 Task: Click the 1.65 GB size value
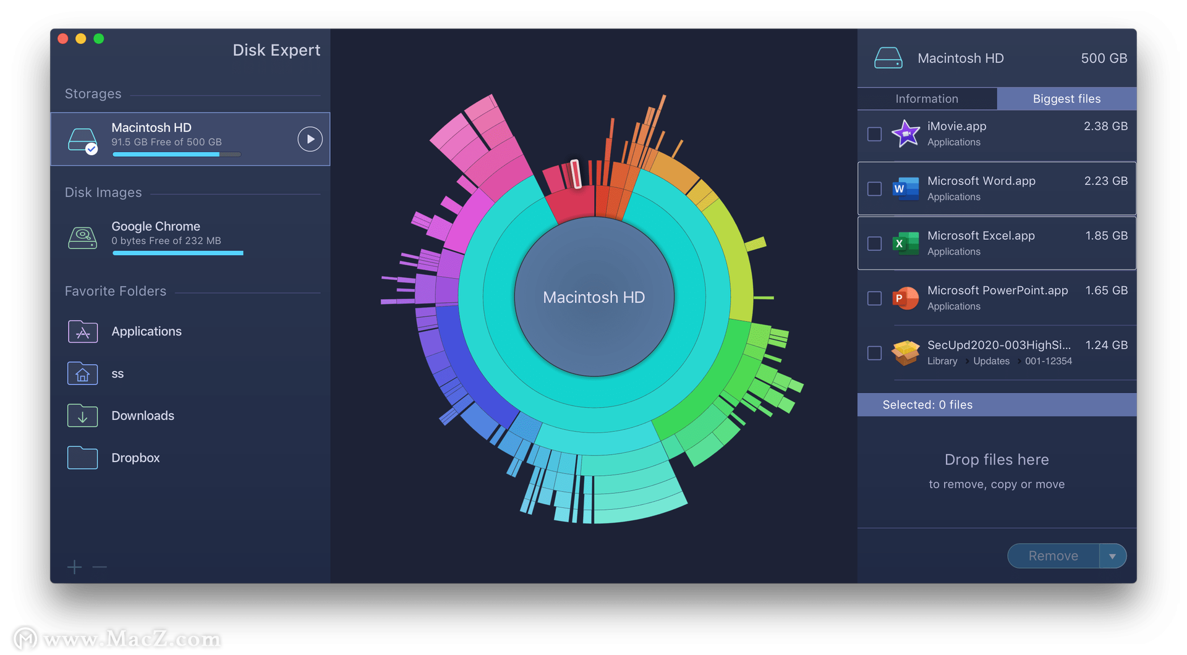point(1106,290)
